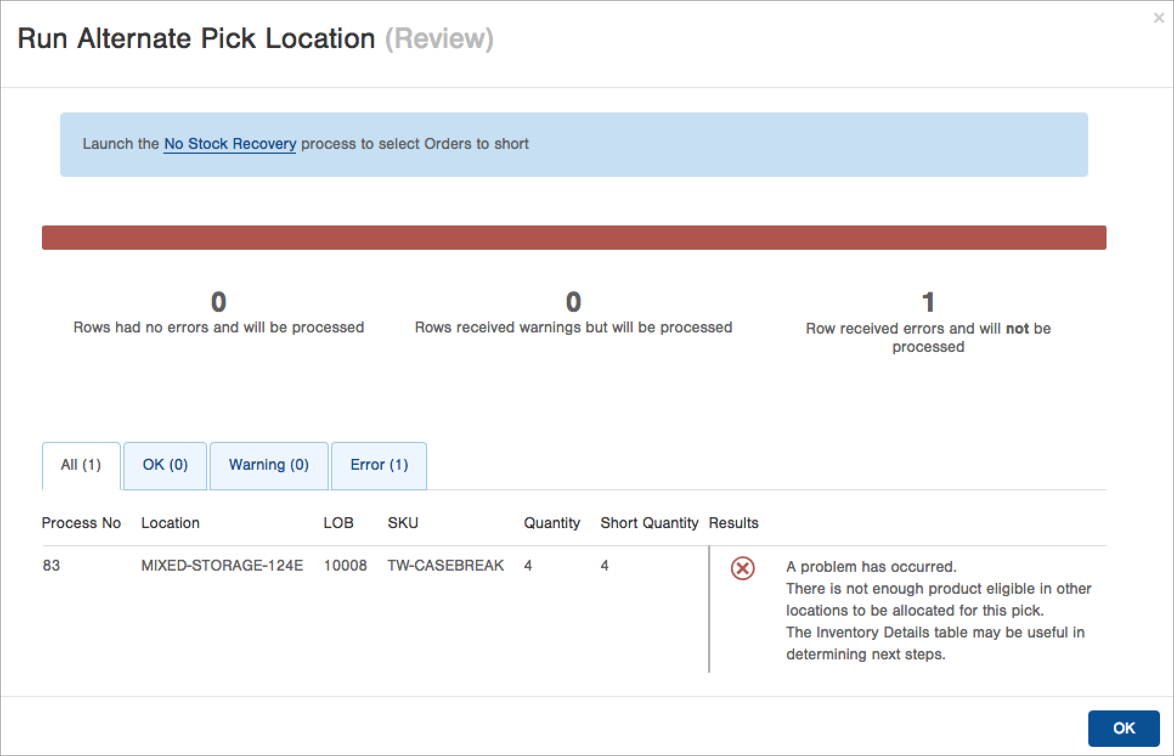Open the No Stock Recovery link
The height and width of the screenshot is (756, 1174).
coord(230,144)
